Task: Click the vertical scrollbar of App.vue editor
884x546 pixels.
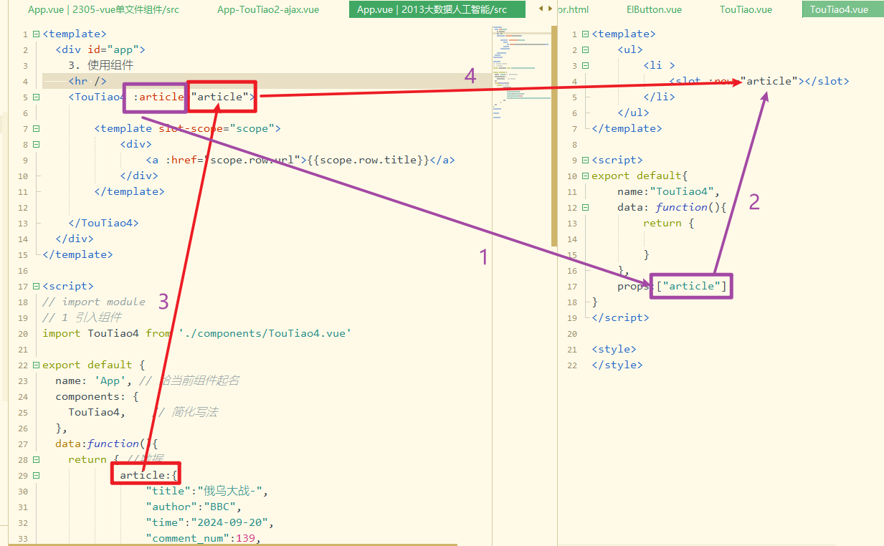Action: [x=554, y=136]
